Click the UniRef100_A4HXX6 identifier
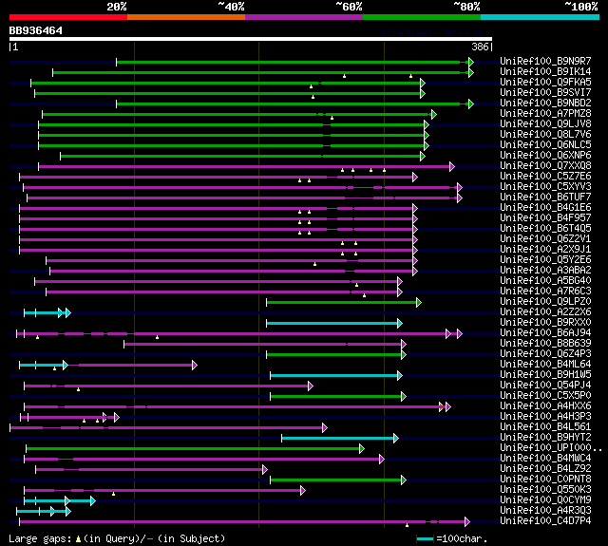Viewport: 608px width, 546px height. (545, 406)
